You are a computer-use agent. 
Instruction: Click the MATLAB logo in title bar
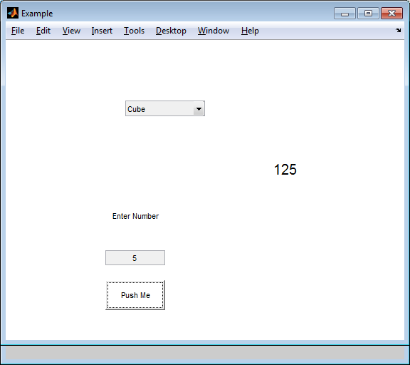(13, 13)
